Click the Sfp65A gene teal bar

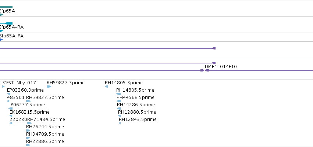(x=6, y=7)
